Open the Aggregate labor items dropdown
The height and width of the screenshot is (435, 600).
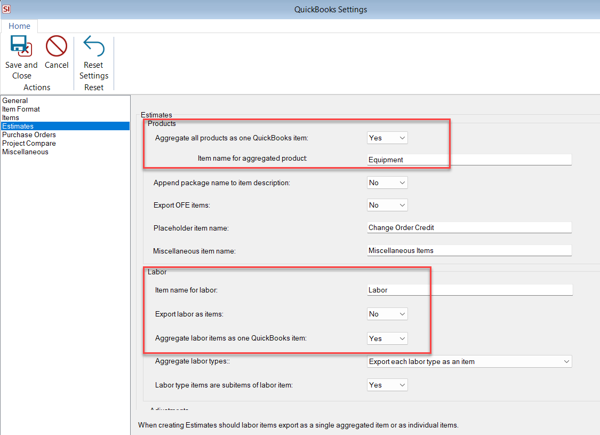(x=387, y=338)
